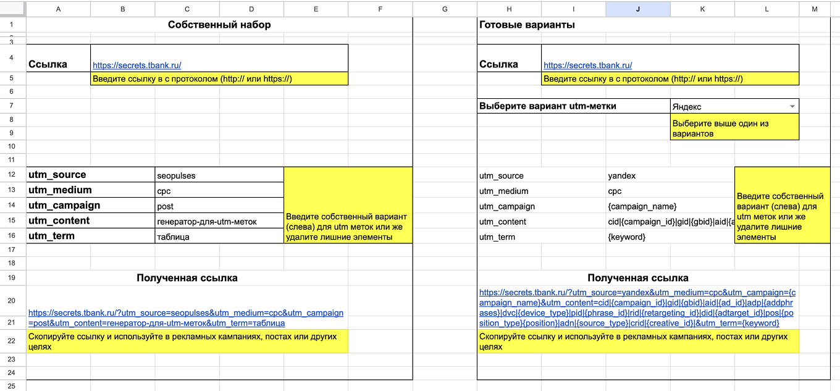The height and width of the screenshot is (391, 840).
Task: Click the Ссылка label in right block
Action: [498, 64]
